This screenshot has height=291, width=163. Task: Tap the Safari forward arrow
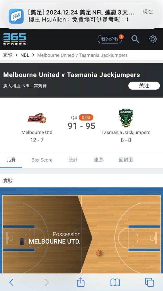pos(47,282)
